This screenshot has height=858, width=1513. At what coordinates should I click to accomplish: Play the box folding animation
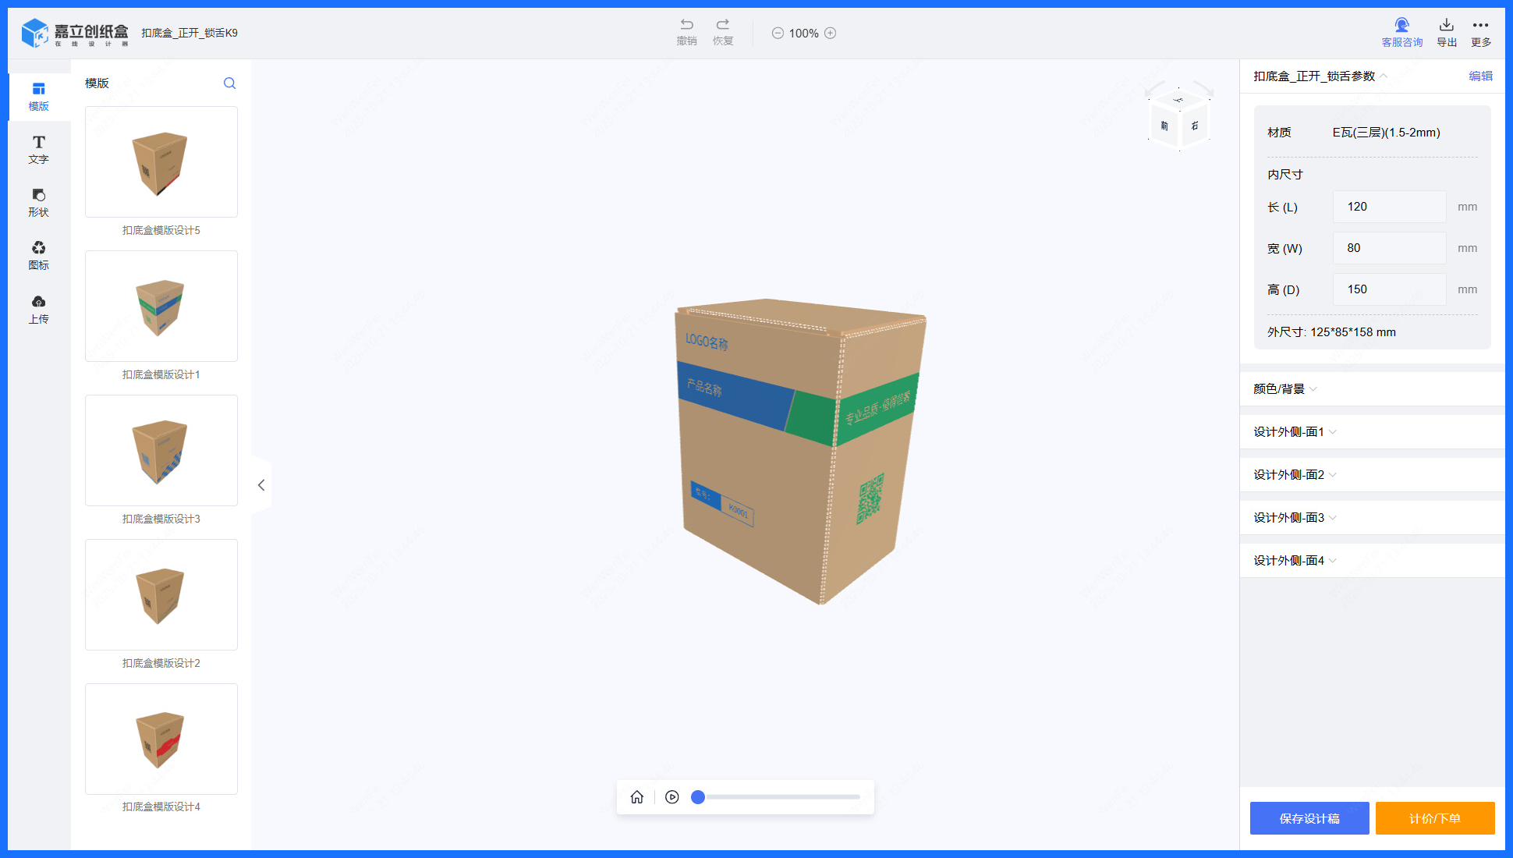pos(672,797)
